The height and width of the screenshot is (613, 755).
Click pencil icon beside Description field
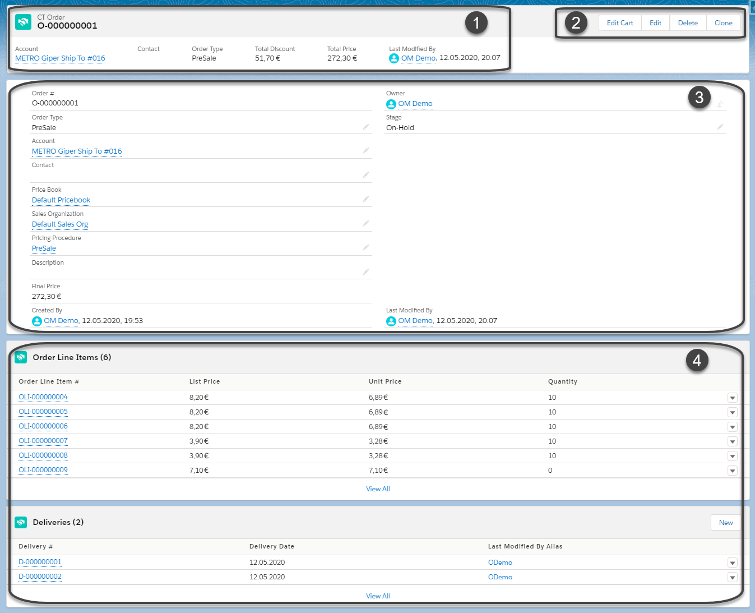(x=366, y=271)
